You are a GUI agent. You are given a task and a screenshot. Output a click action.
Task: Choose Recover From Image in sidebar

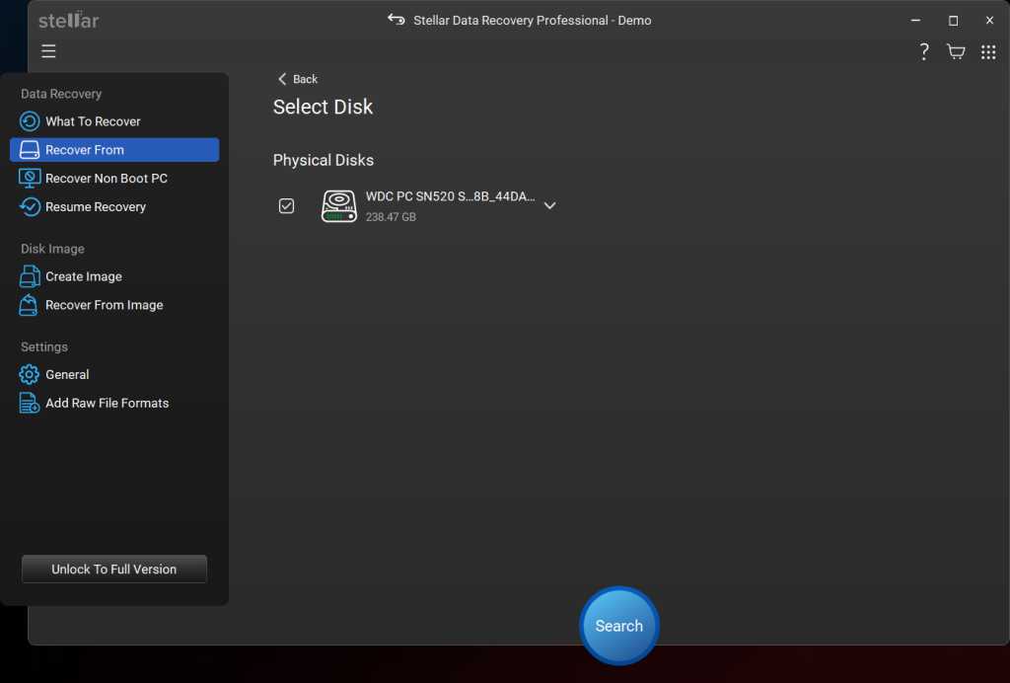[114, 305]
